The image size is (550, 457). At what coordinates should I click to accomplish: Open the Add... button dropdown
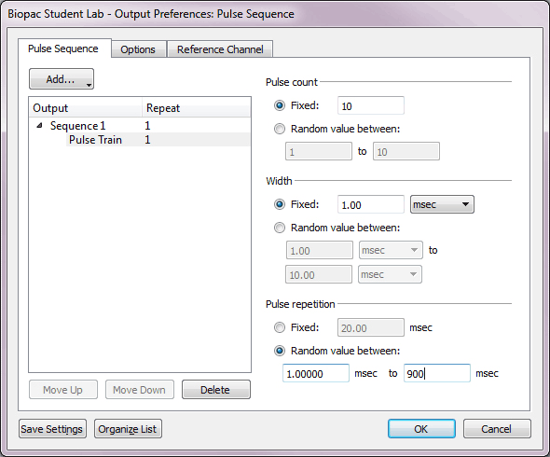click(62, 79)
